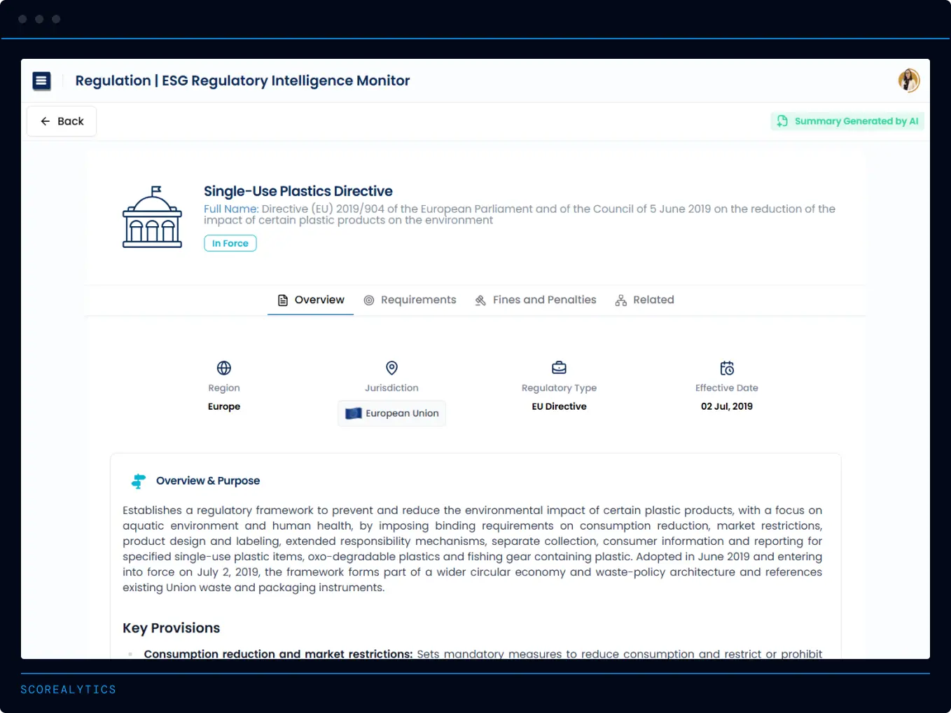The width and height of the screenshot is (951, 713).
Task: Click the blue menu icon beside the page title
Action: (x=41, y=81)
